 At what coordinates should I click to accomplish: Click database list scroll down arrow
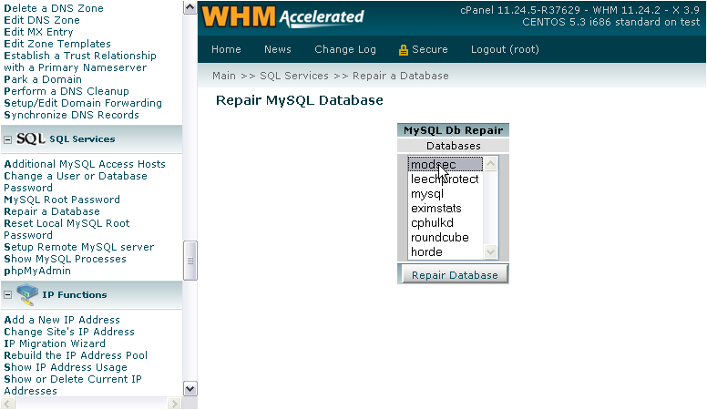[490, 251]
